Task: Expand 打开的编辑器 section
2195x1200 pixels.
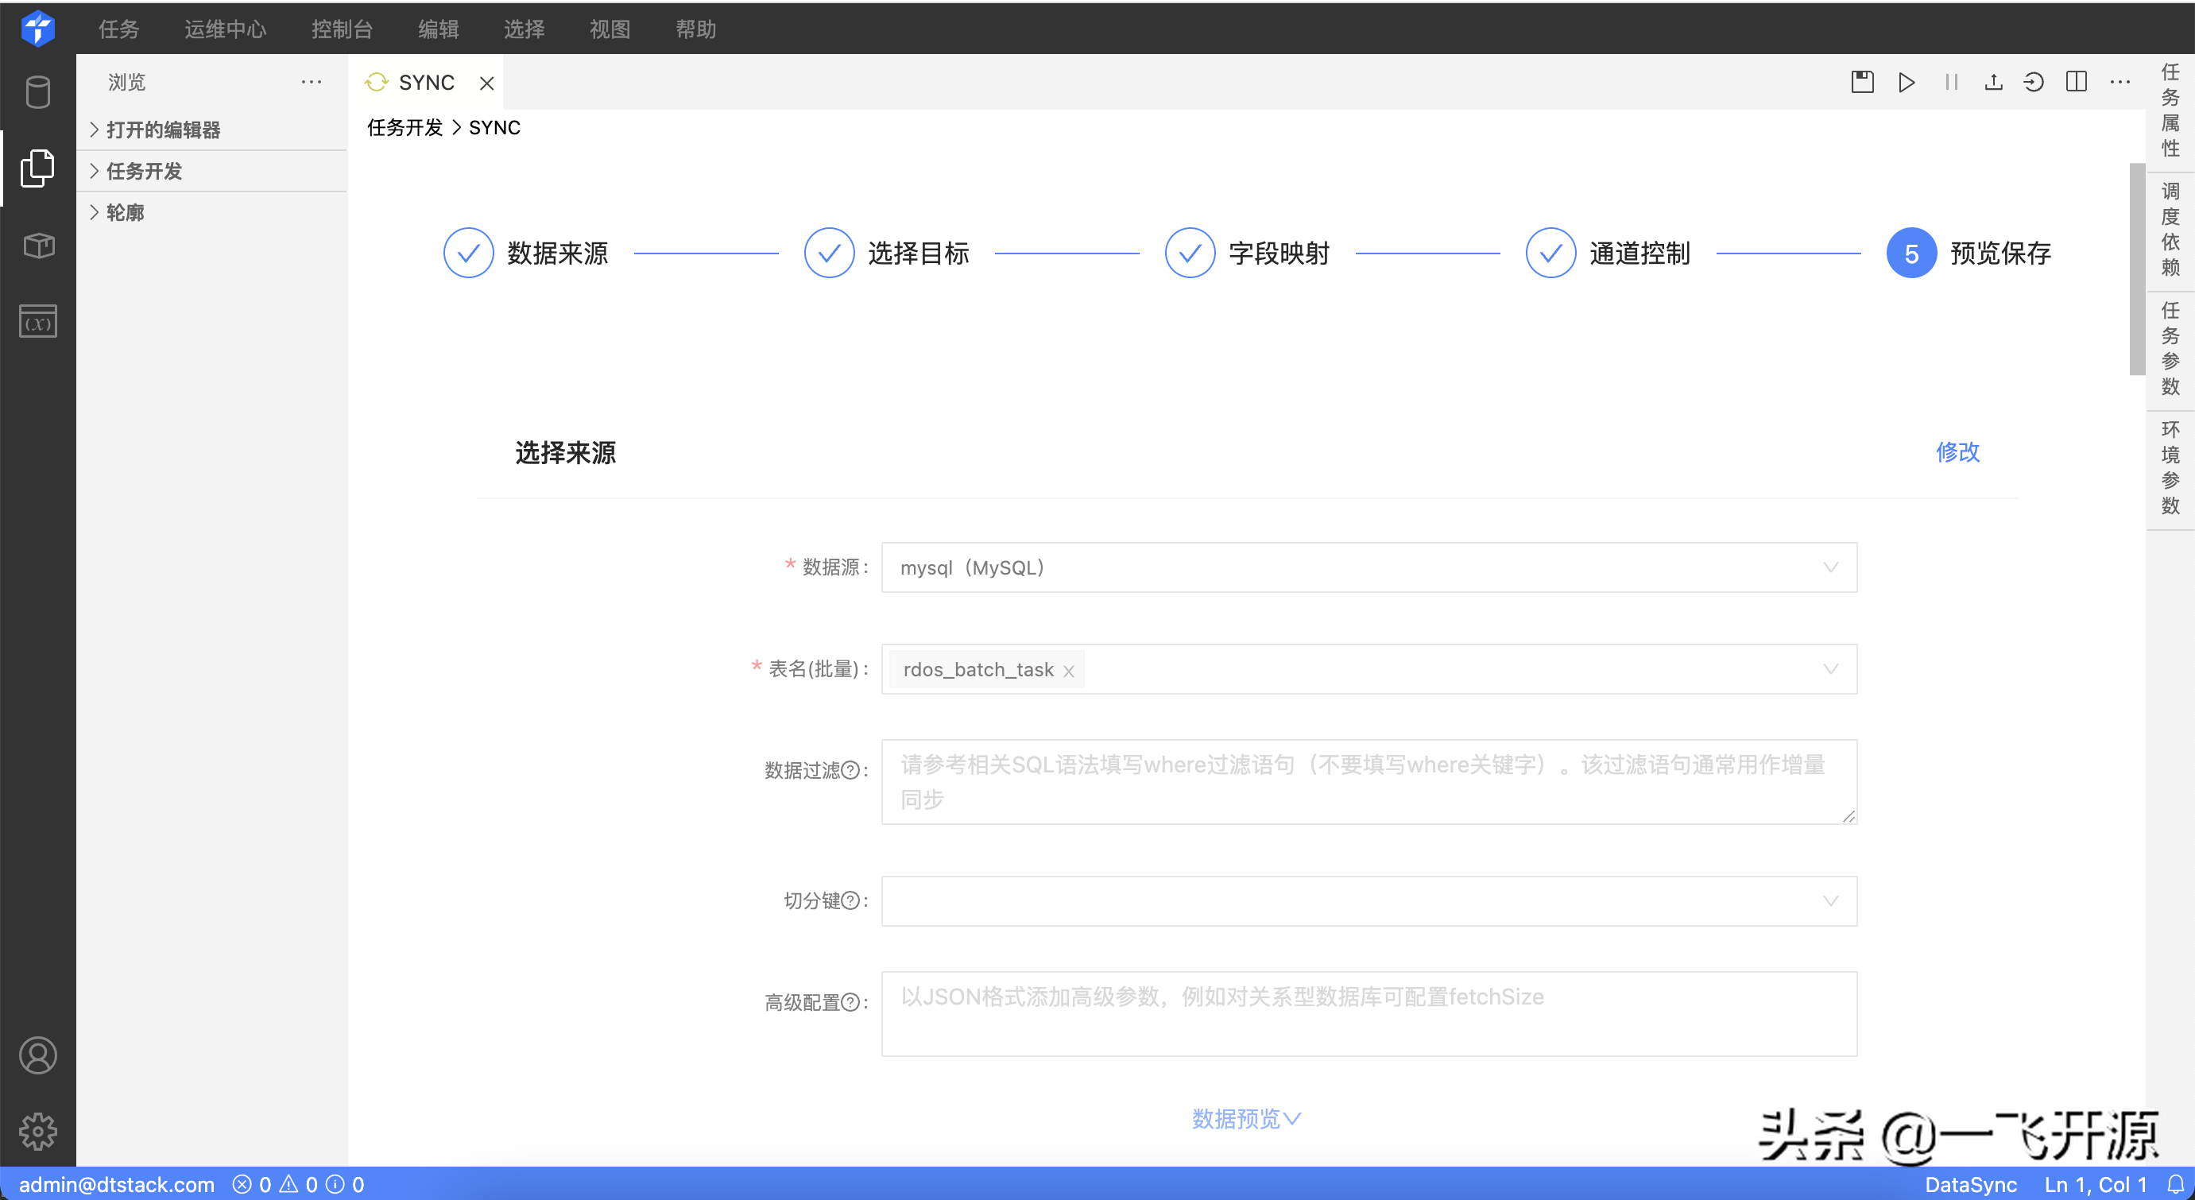Action: pyautogui.click(x=211, y=130)
